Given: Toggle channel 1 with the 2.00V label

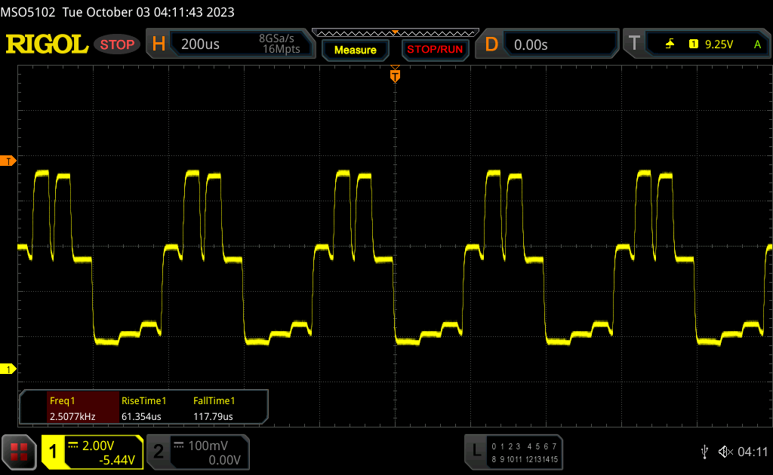Looking at the screenshot, I should (92, 452).
